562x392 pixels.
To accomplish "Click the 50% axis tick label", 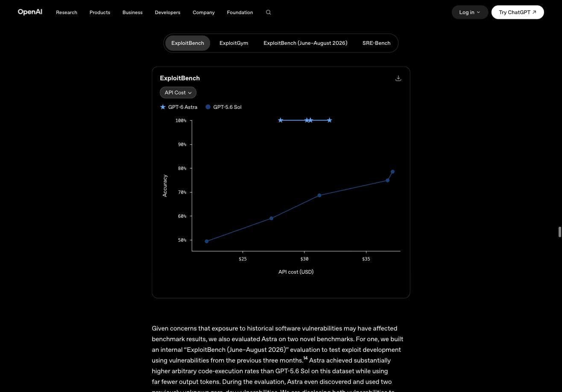I will [x=182, y=240].
